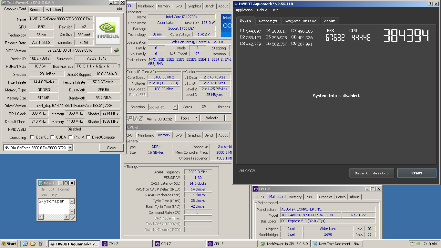Click the Internet Explorer quick launch icon

pyautogui.click(x=25, y=244)
